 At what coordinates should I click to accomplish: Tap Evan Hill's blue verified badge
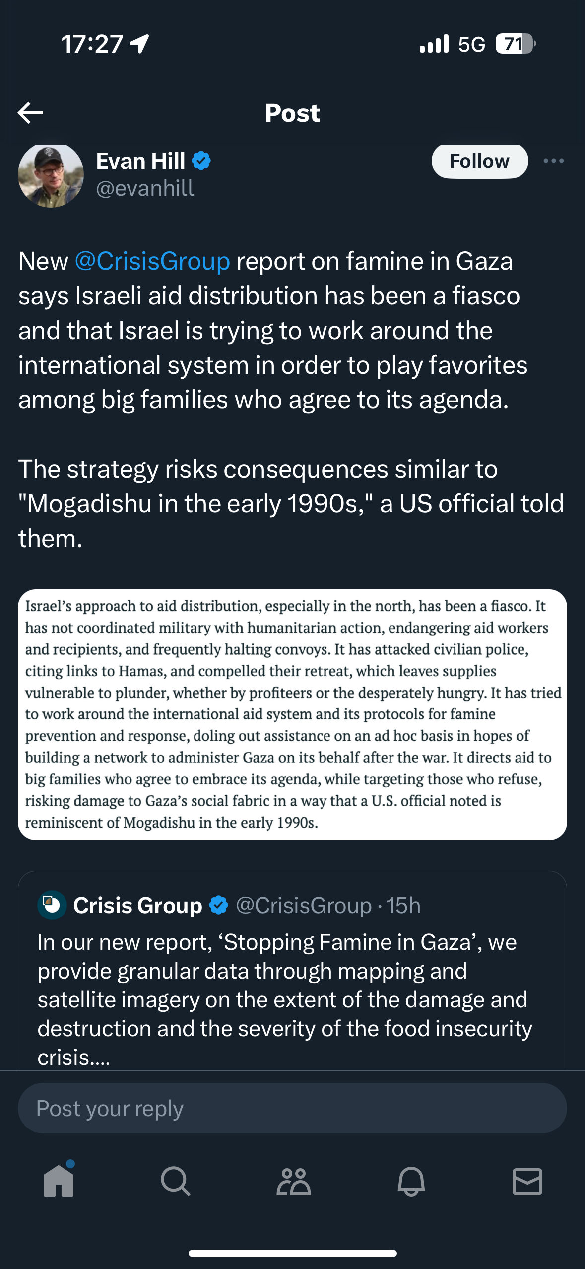[x=201, y=161]
